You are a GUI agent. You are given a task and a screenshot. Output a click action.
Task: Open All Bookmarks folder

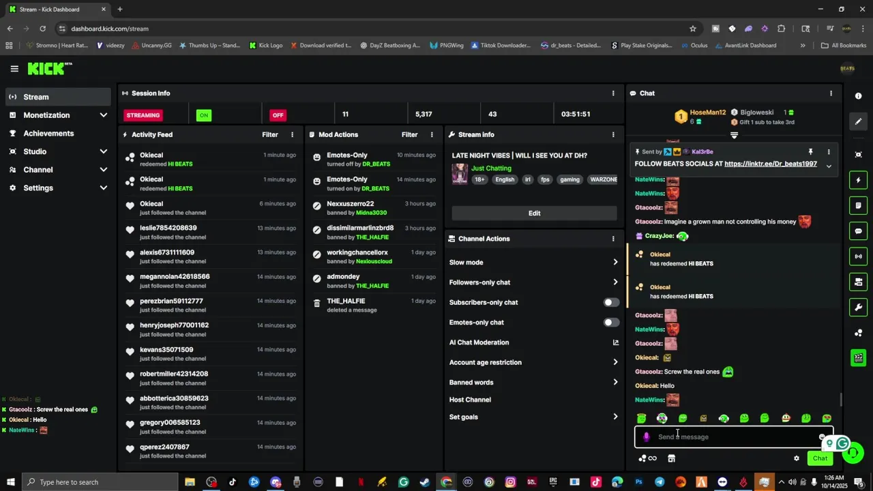[x=844, y=46]
